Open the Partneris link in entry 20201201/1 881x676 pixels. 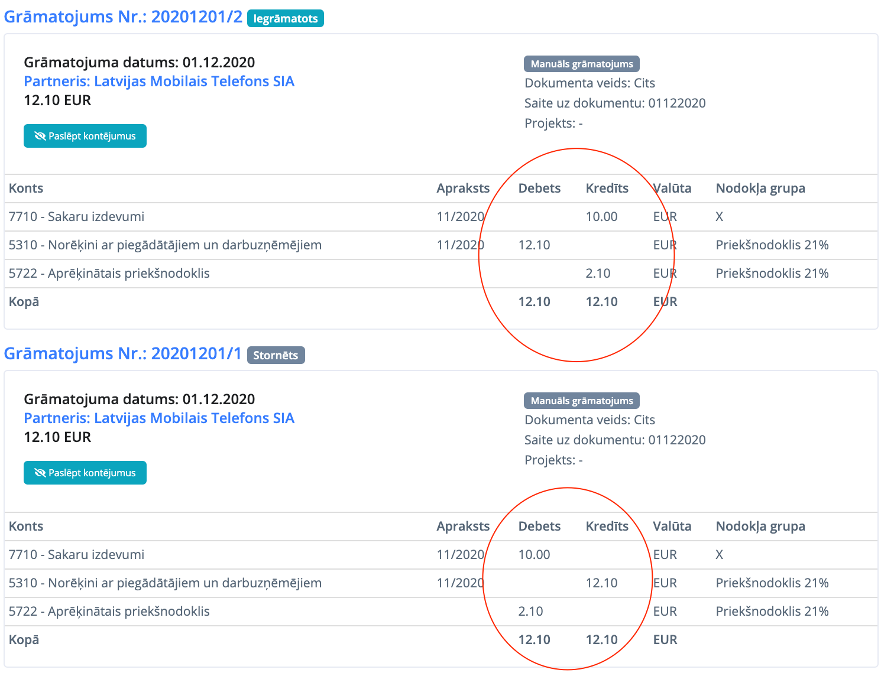[x=159, y=418]
